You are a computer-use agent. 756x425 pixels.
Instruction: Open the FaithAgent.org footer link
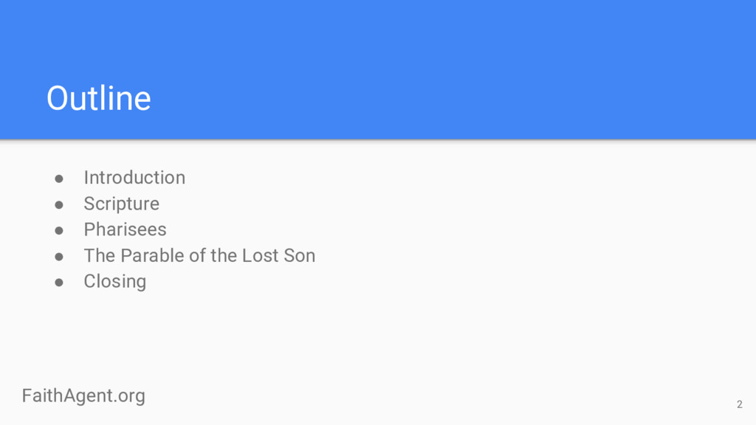83,395
